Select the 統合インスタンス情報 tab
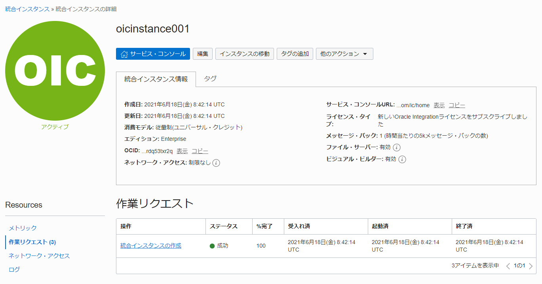This screenshot has height=284, width=542. click(156, 79)
